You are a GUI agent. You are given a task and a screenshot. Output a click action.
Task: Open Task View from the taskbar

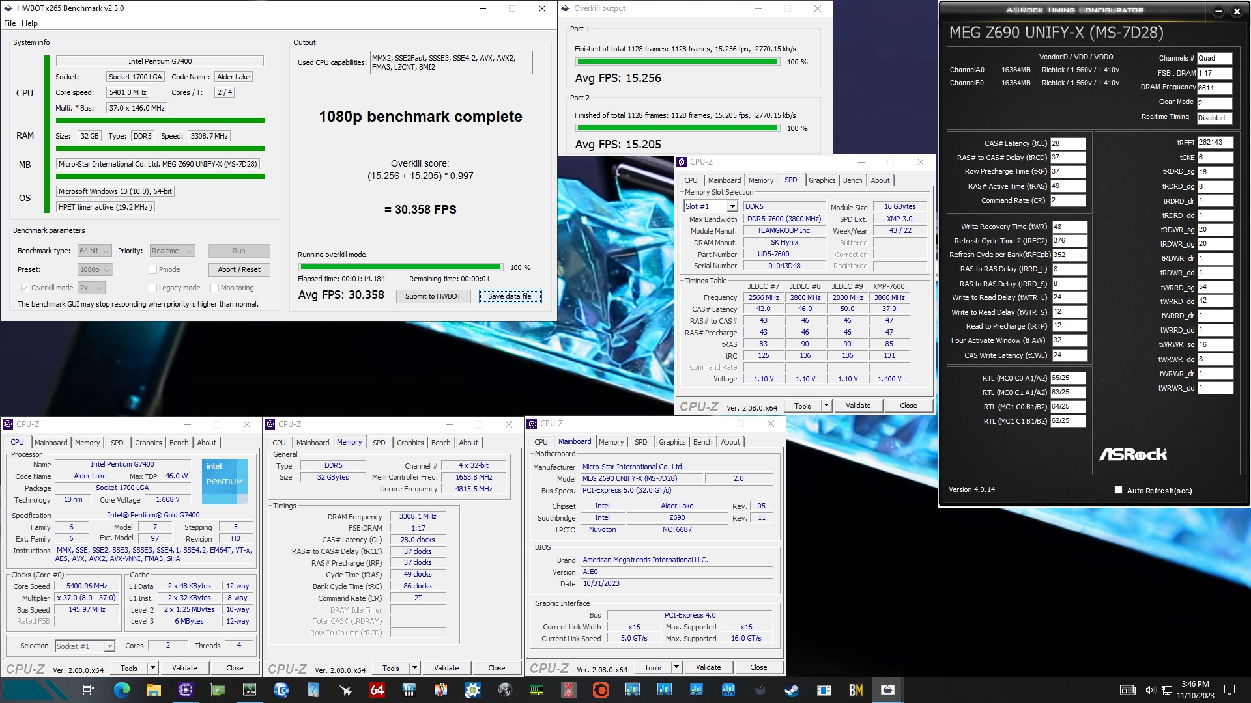(89, 690)
